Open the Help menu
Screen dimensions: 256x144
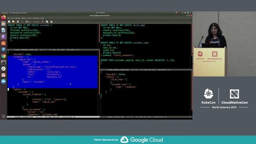[42, 18]
